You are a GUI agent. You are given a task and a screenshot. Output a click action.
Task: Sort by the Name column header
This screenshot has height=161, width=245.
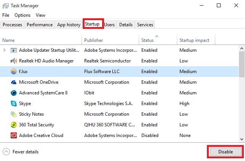[x=41, y=40]
